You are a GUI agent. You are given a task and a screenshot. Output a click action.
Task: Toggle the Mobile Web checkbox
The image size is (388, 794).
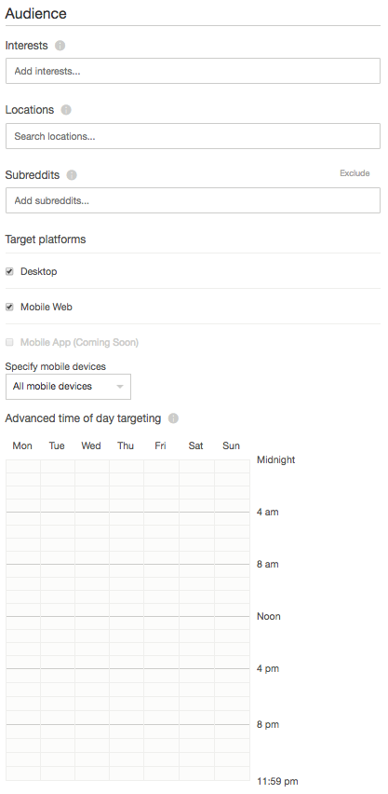tap(9, 307)
